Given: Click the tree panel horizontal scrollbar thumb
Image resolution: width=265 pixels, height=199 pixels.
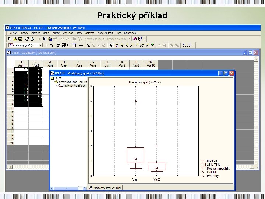Looking at the screenshot, I should point(66,188).
